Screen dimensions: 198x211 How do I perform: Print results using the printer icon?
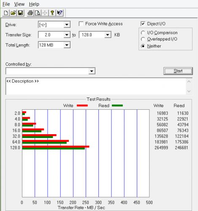click(x=30, y=13)
